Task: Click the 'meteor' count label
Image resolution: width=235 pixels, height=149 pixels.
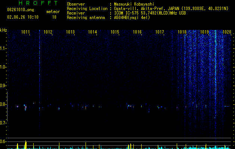Action: [53, 12]
